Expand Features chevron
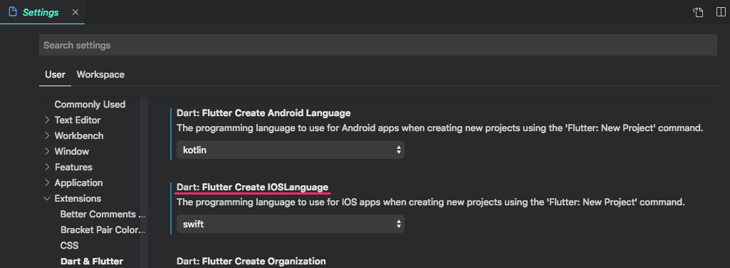 tap(47, 167)
